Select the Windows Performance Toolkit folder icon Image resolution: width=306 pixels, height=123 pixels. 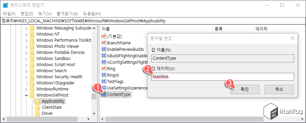point(32,40)
